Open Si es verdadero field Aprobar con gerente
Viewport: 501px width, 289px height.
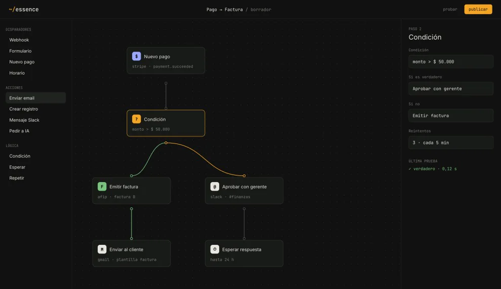(x=451, y=89)
